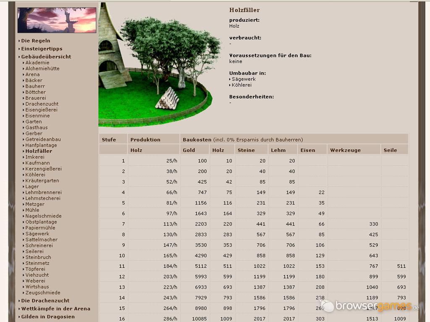The image size is (430, 322).
Task: Click the Holzfäller page heading
Action: [x=244, y=10]
